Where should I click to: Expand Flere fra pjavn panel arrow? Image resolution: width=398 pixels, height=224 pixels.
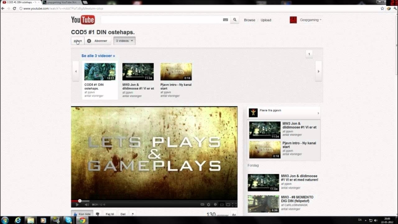pyautogui.click(x=318, y=113)
